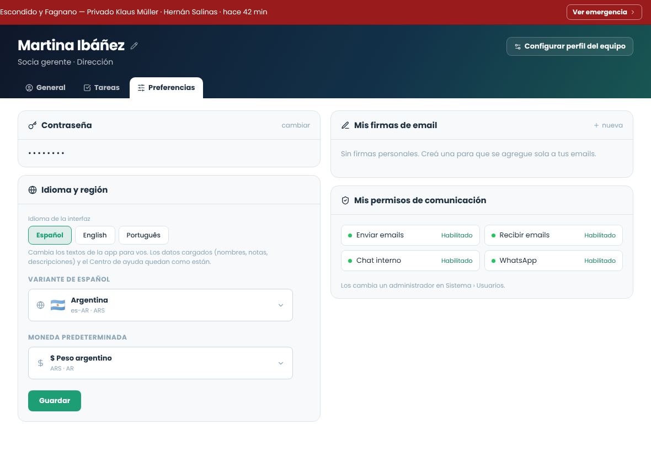Click the name Martina Ibáñez

click(71, 45)
